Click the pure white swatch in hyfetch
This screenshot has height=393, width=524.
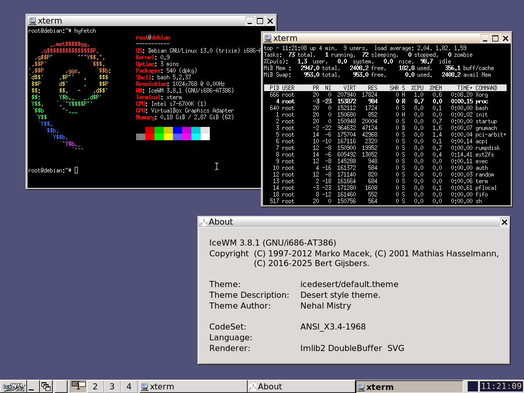(x=205, y=137)
